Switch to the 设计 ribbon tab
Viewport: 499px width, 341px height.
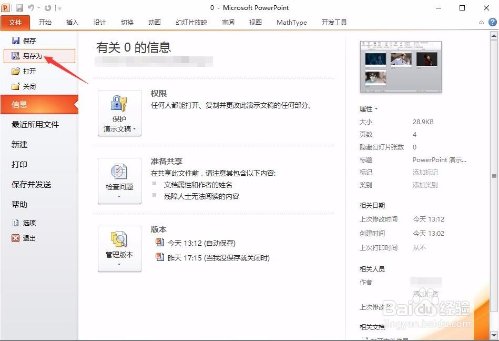click(99, 22)
